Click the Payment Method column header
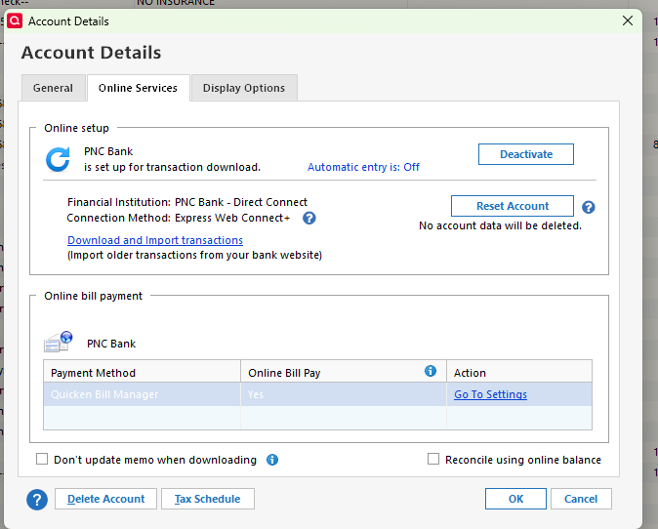The width and height of the screenshot is (658, 529). (142, 371)
